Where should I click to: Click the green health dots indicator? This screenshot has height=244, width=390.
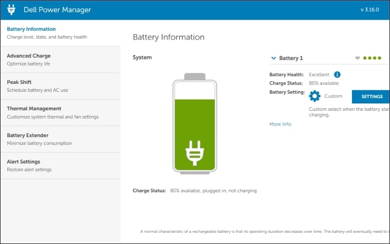coord(372,58)
